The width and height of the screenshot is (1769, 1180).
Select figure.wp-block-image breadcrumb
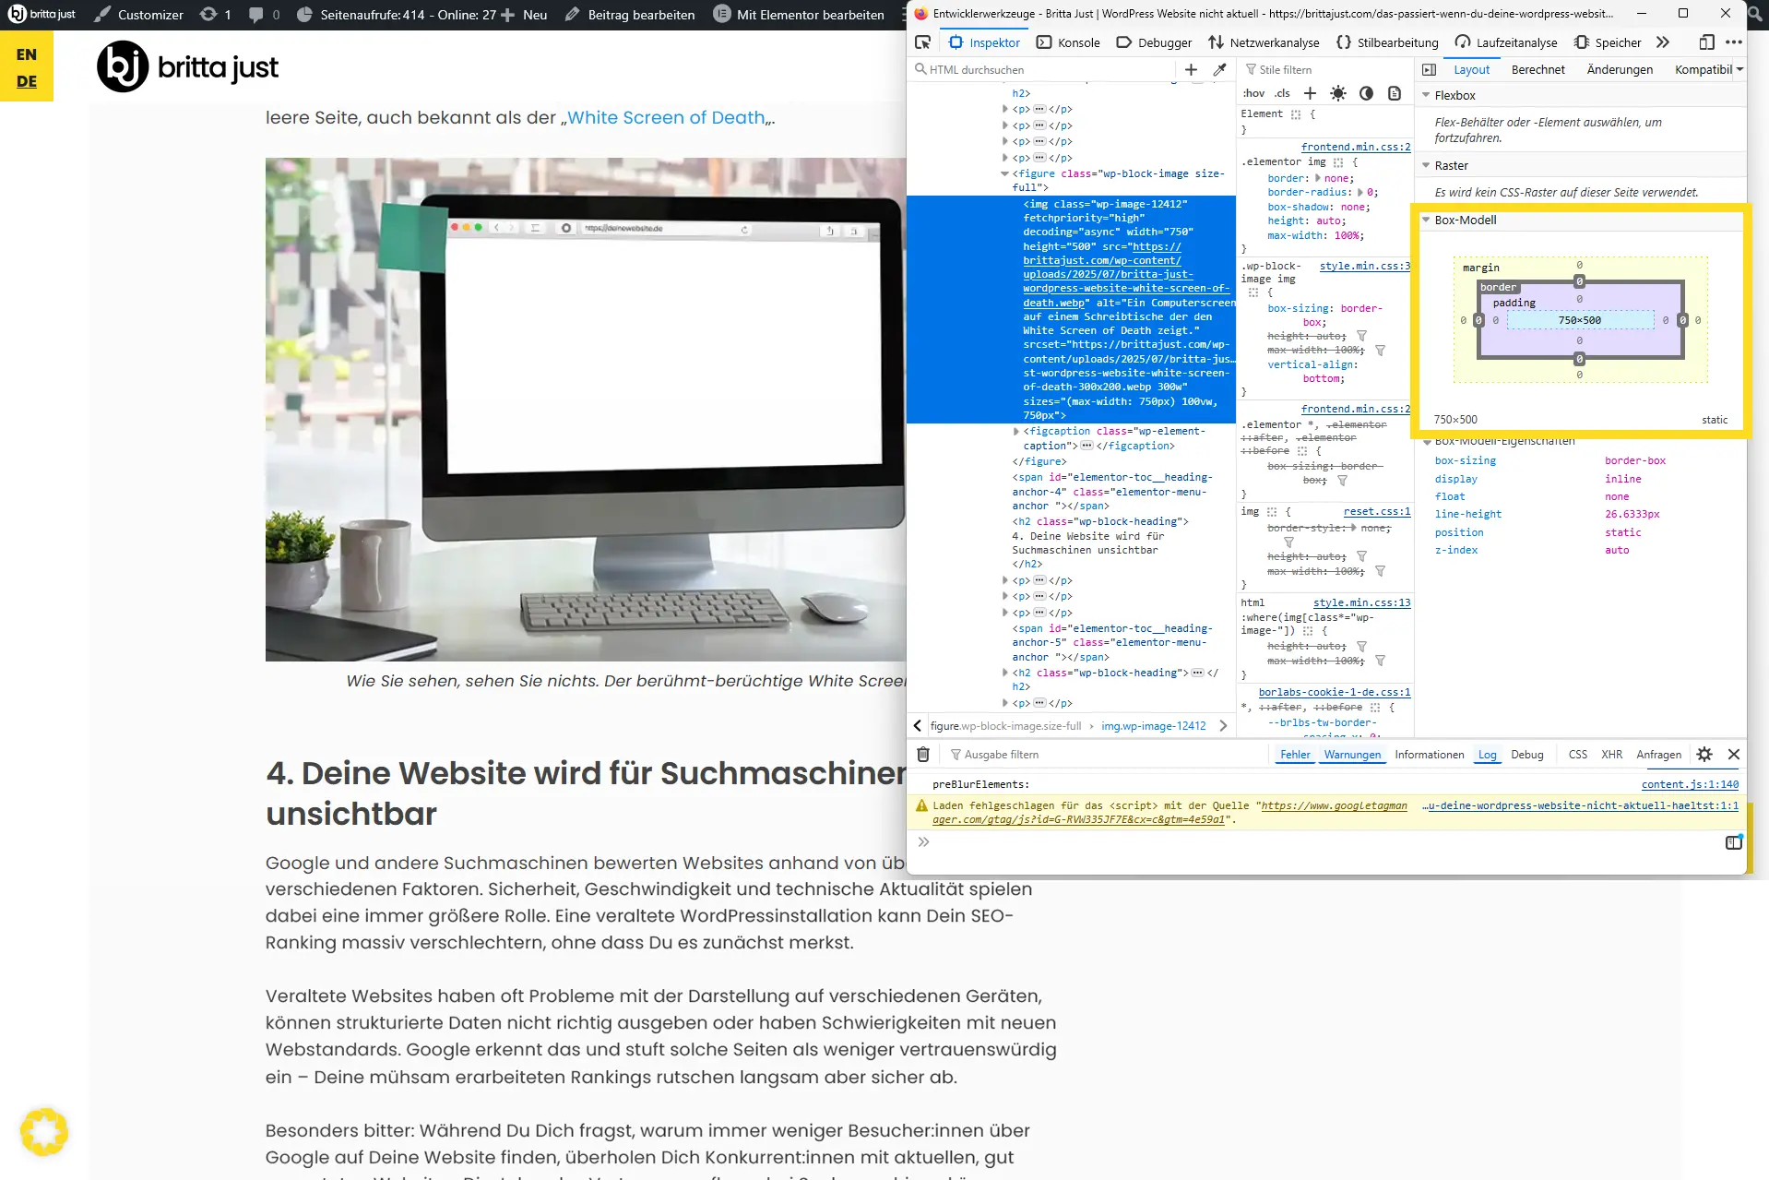[1005, 726]
